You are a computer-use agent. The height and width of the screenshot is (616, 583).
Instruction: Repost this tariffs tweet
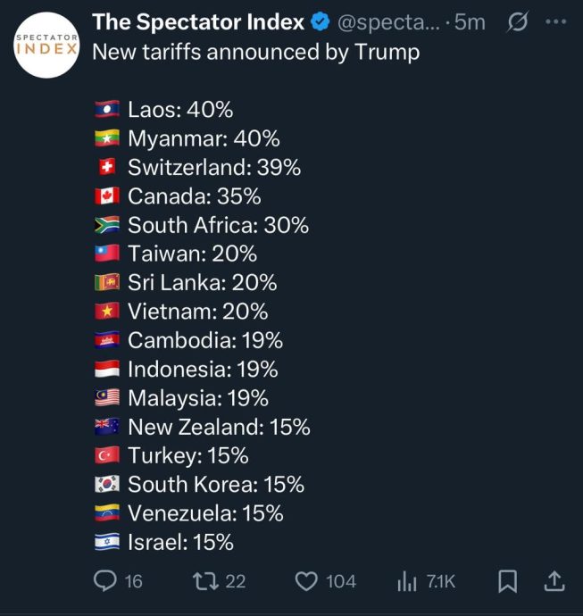point(205,581)
